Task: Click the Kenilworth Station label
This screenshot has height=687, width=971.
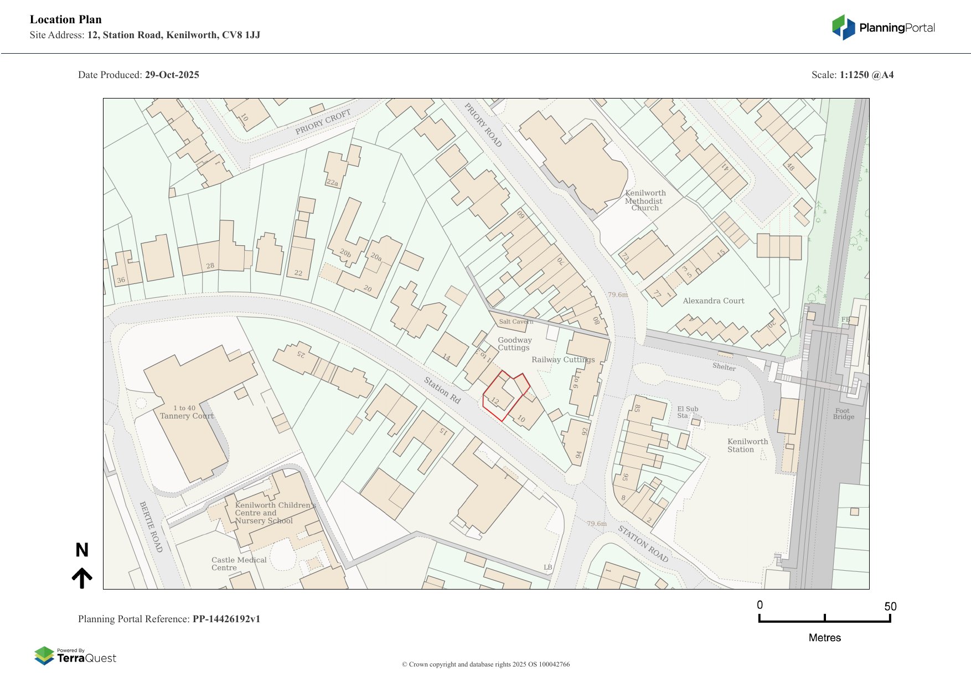Action: tap(747, 446)
